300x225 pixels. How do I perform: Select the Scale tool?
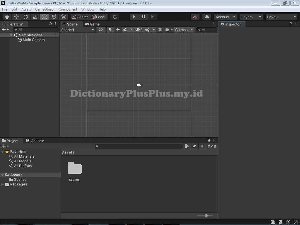[x=35, y=17]
